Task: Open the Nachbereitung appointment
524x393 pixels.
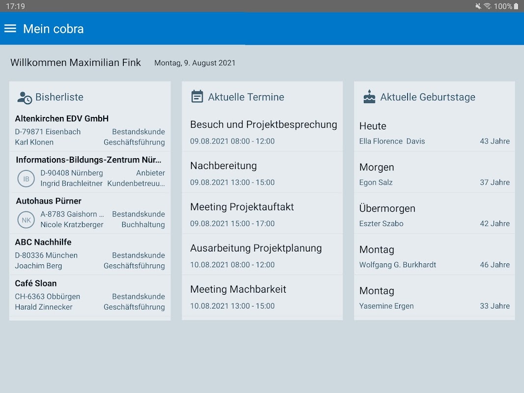Action: click(262, 173)
